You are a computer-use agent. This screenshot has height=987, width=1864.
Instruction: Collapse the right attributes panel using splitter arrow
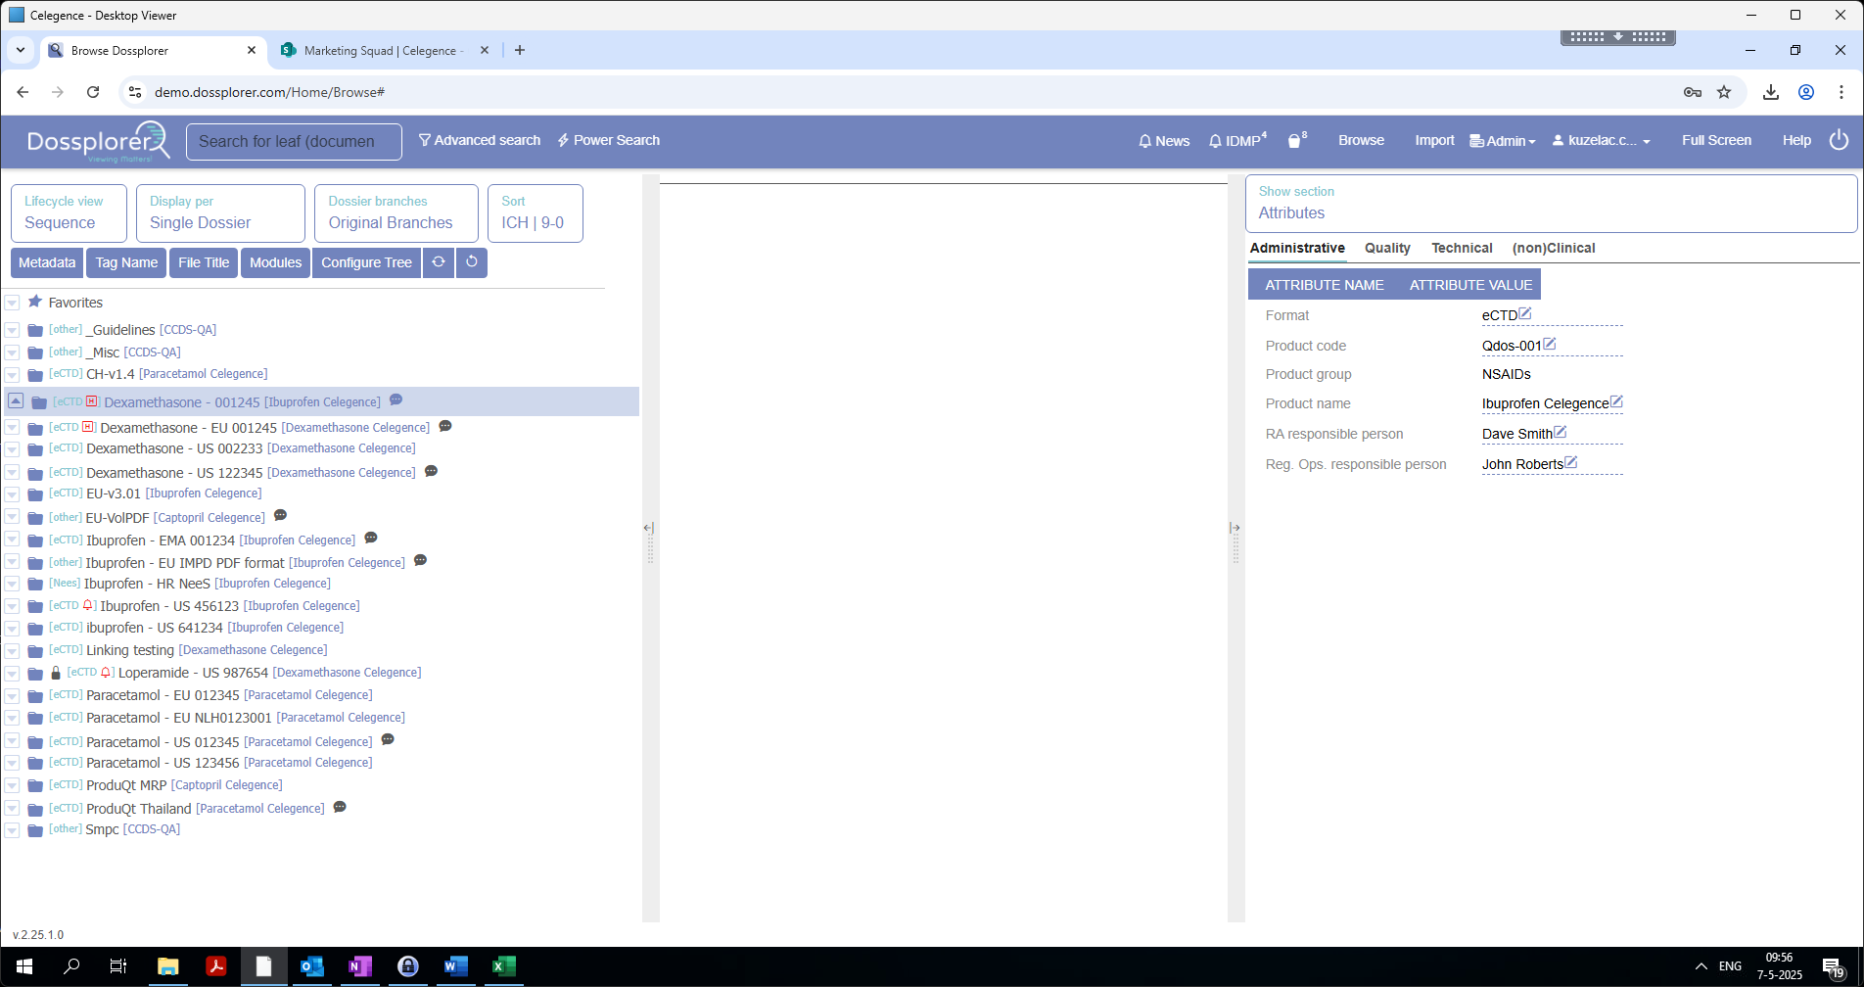[1235, 528]
